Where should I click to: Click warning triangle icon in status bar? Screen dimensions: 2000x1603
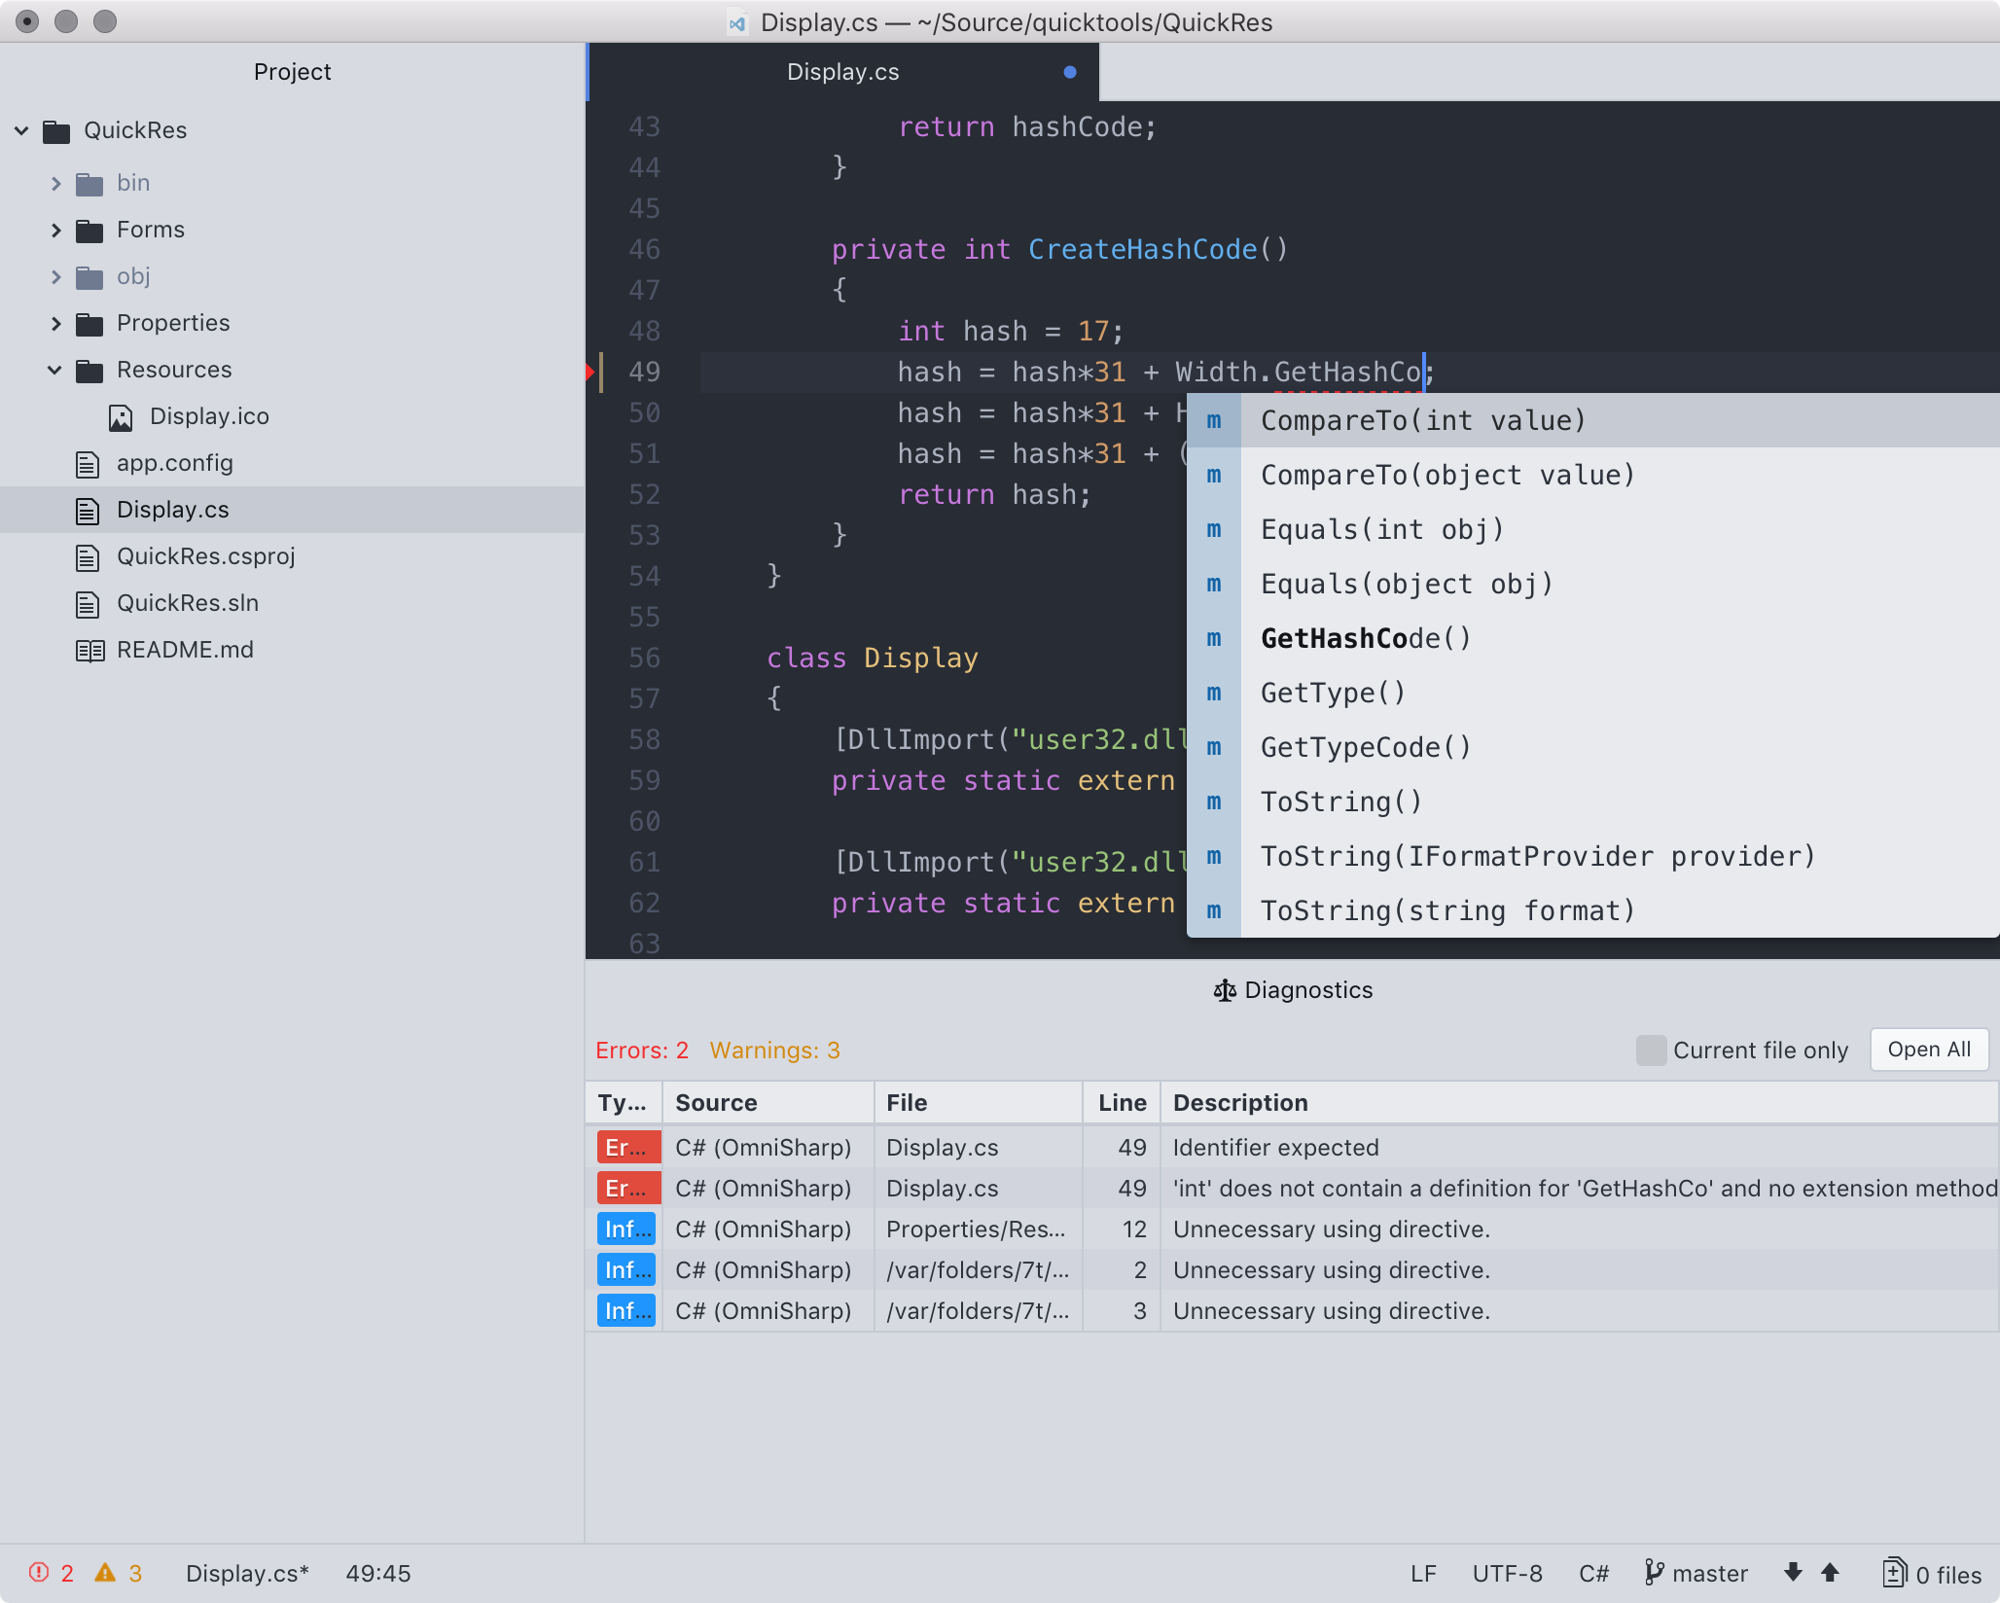pos(105,1573)
